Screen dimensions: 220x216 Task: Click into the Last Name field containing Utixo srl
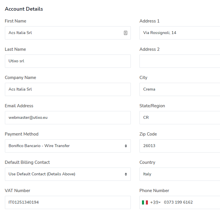click(68, 61)
